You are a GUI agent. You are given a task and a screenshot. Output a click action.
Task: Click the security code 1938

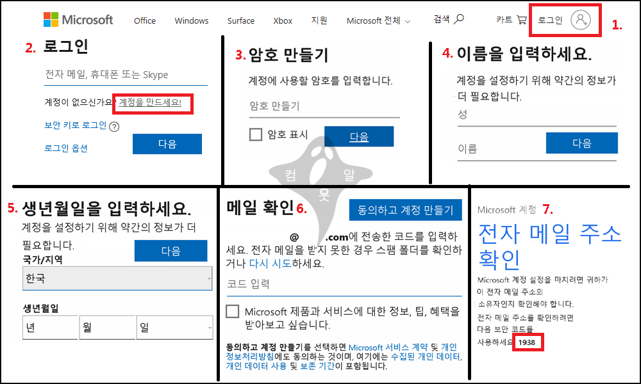click(x=526, y=342)
